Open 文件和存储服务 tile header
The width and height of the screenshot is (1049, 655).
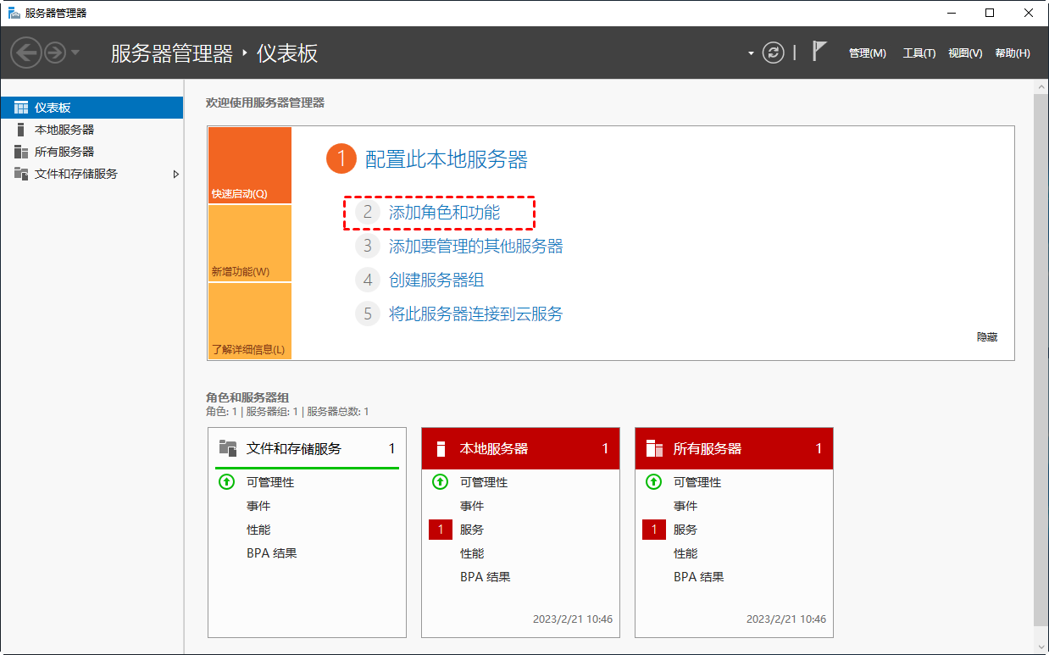pyautogui.click(x=307, y=448)
